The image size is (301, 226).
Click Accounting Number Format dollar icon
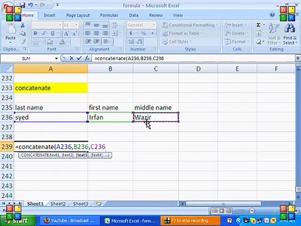(131, 33)
